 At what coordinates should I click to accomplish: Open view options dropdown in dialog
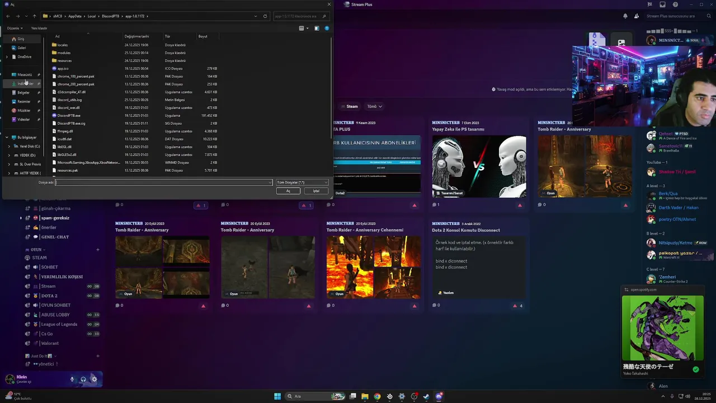(307, 28)
